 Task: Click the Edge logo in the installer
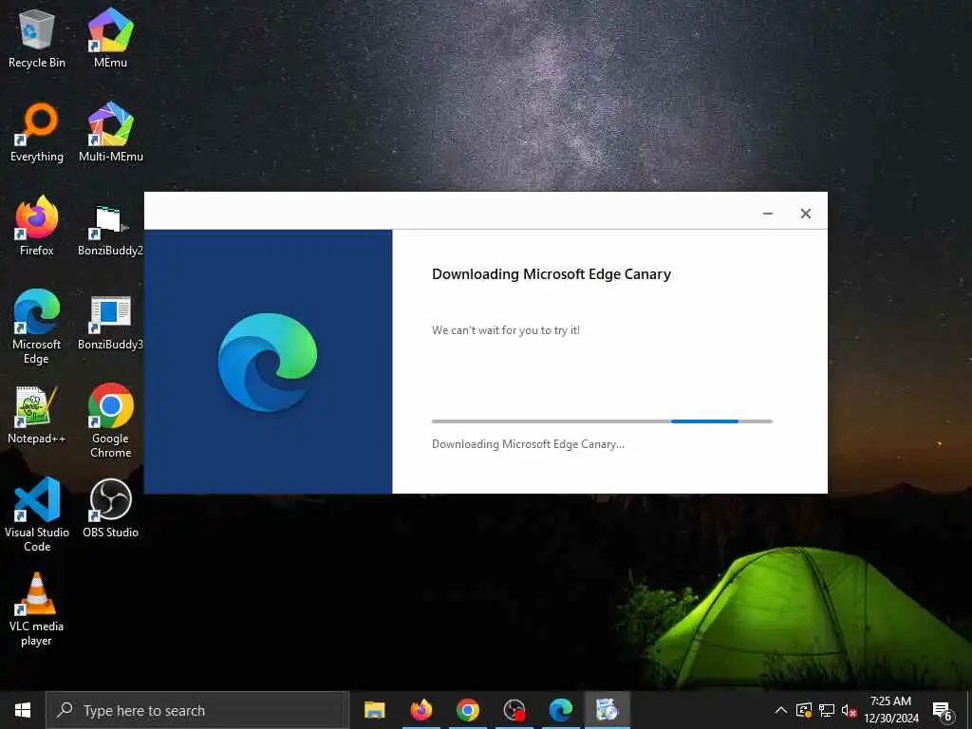(x=268, y=362)
